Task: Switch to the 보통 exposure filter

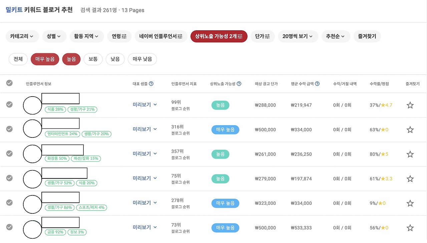Action: 93,59
